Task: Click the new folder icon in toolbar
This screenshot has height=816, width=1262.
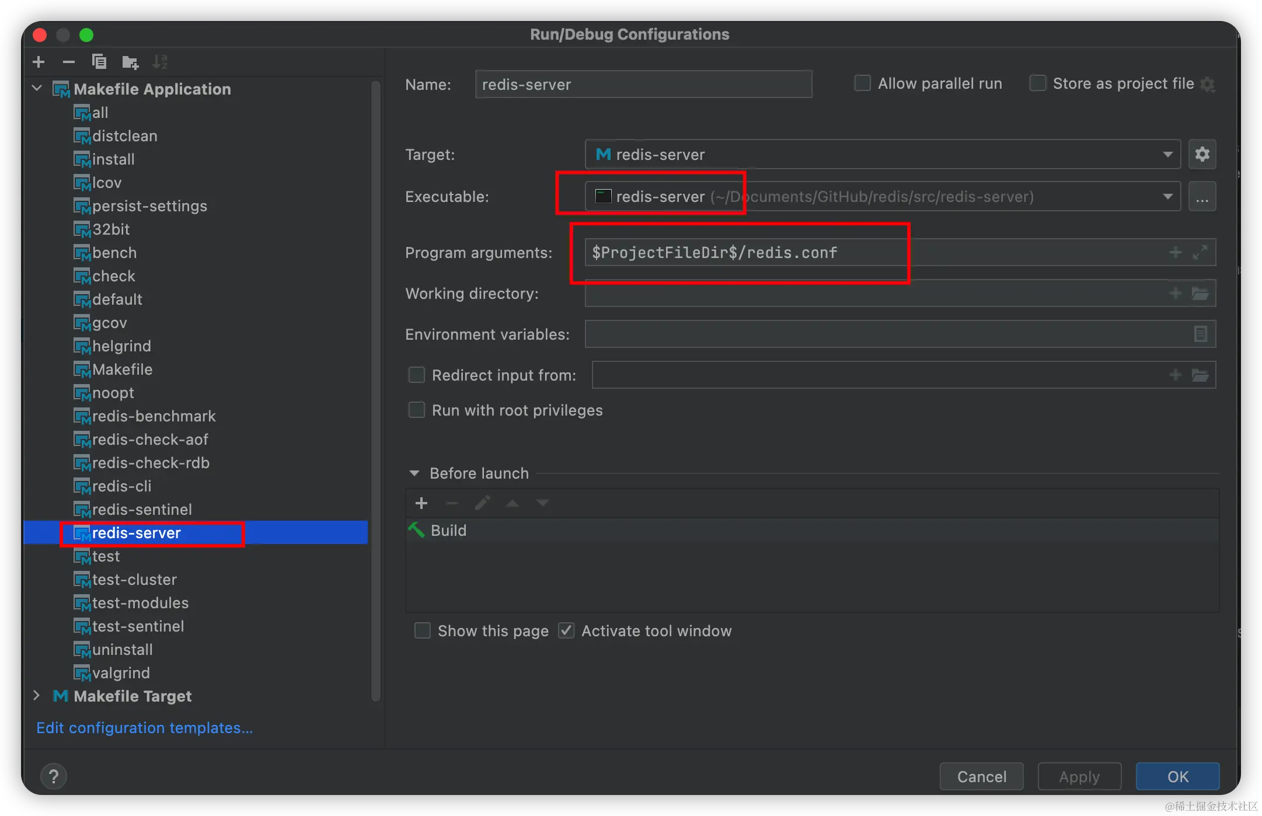Action: click(x=130, y=61)
